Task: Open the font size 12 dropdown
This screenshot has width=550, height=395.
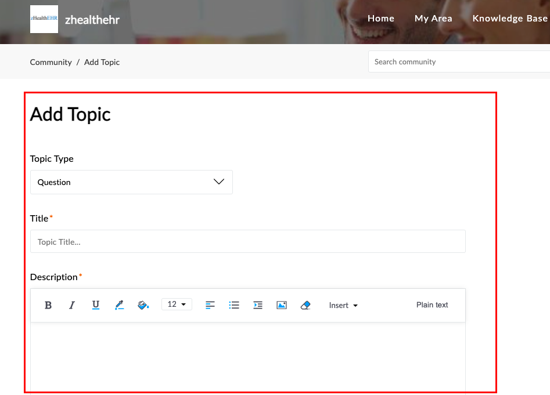Action: click(x=177, y=305)
